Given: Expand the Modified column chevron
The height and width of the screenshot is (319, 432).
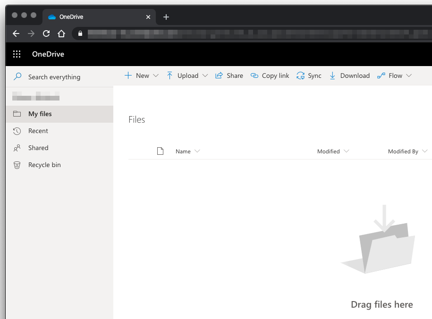Looking at the screenshot, I should (347, 151).
